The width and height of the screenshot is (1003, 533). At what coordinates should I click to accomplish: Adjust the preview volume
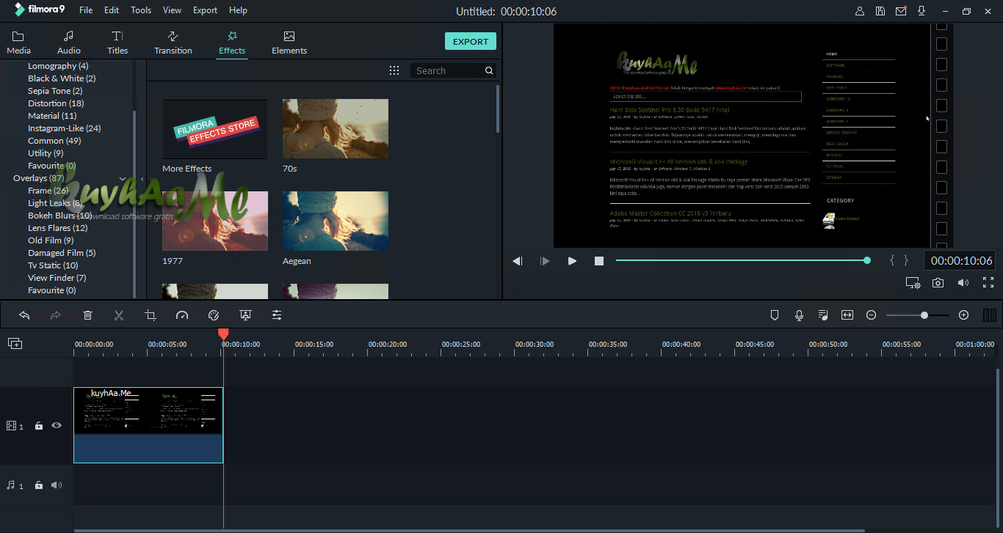(963, 282)
